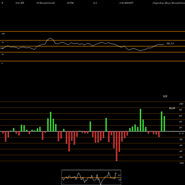This screenshot has width=185, height=185.
Task: Click the MR 60 axis label
Action: [x=181, y=116]
